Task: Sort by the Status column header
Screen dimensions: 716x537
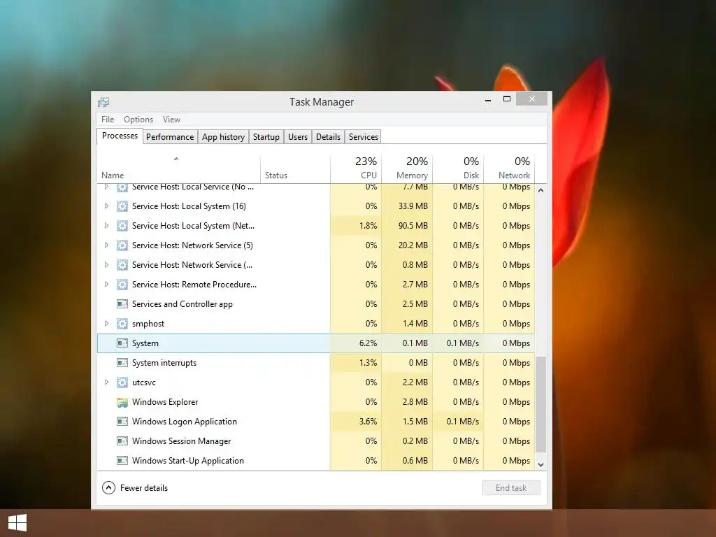Action: pyautogui.click(x=296, y=169)
